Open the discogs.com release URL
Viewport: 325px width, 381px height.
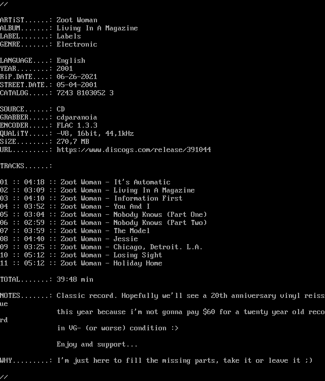tap(134, 150)
